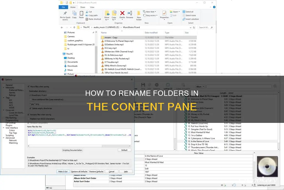Click the Name column header
The width and height of the screenshot is (284, 190).
[x=104, y=33]
